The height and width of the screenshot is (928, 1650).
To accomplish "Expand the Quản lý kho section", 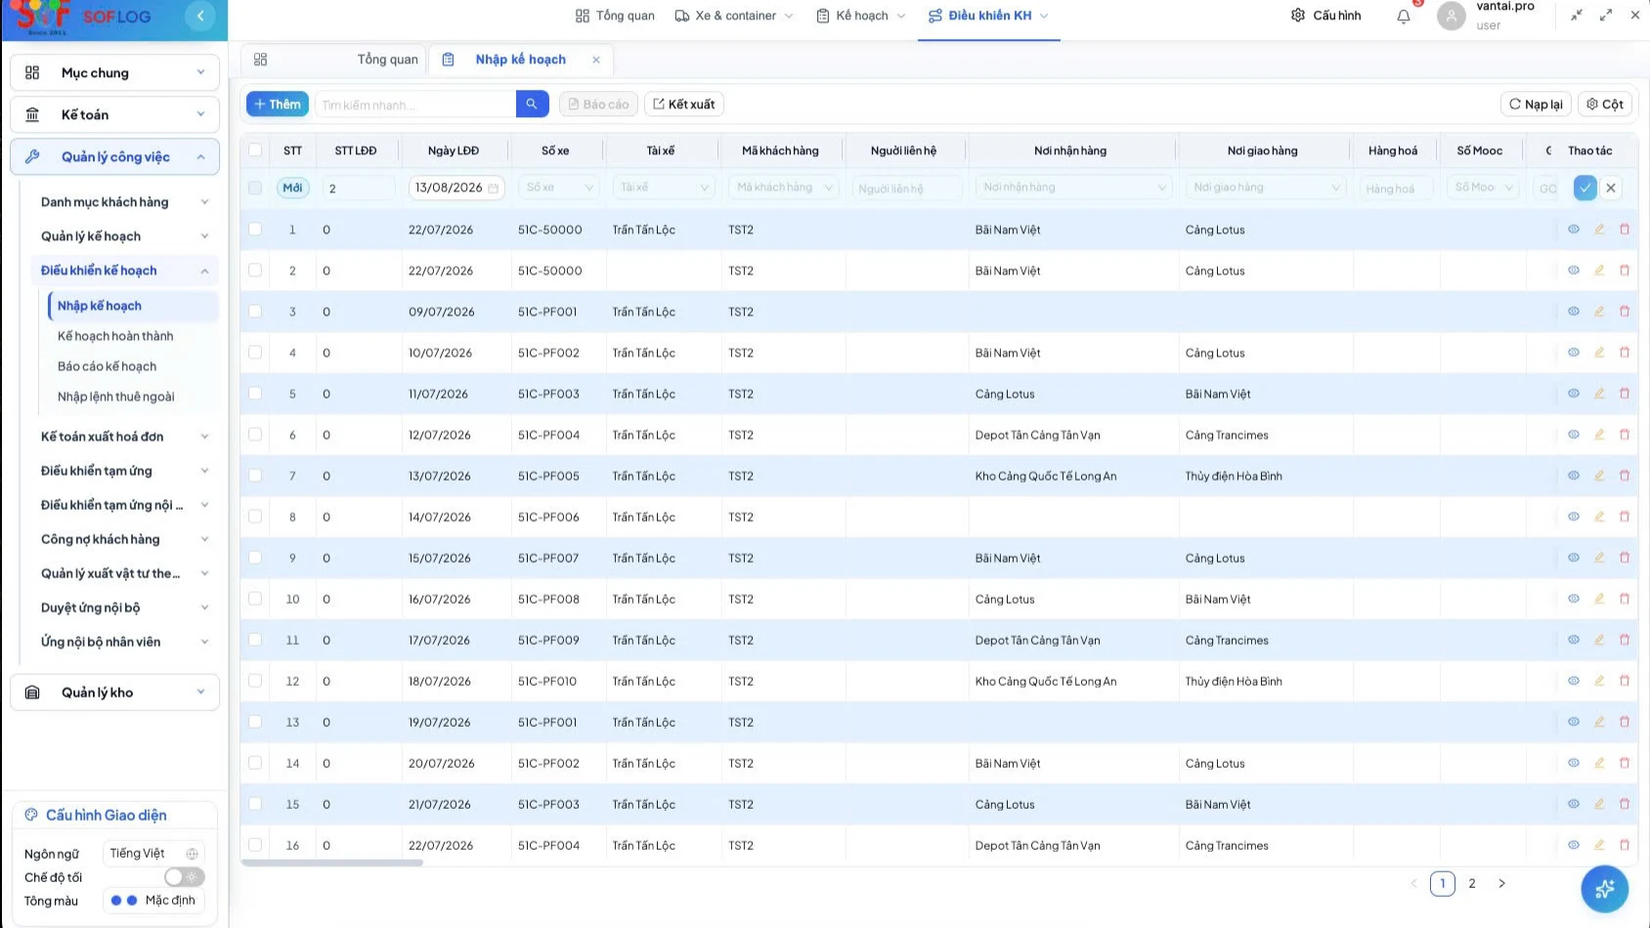I will (x=115, y=693).
